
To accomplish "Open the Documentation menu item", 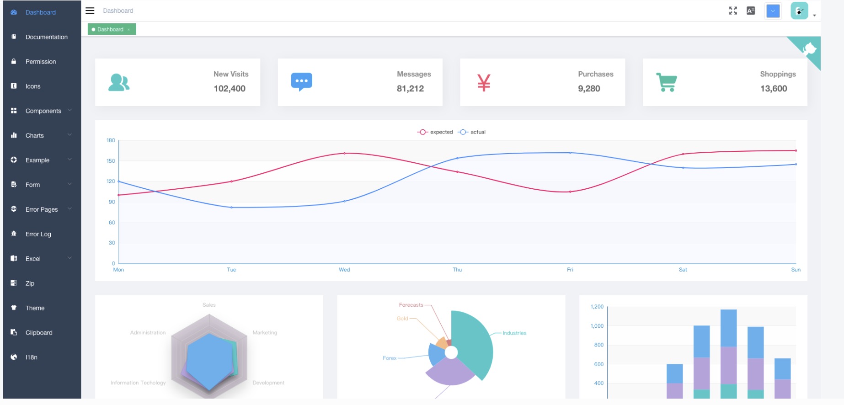I will pos(42,37).
